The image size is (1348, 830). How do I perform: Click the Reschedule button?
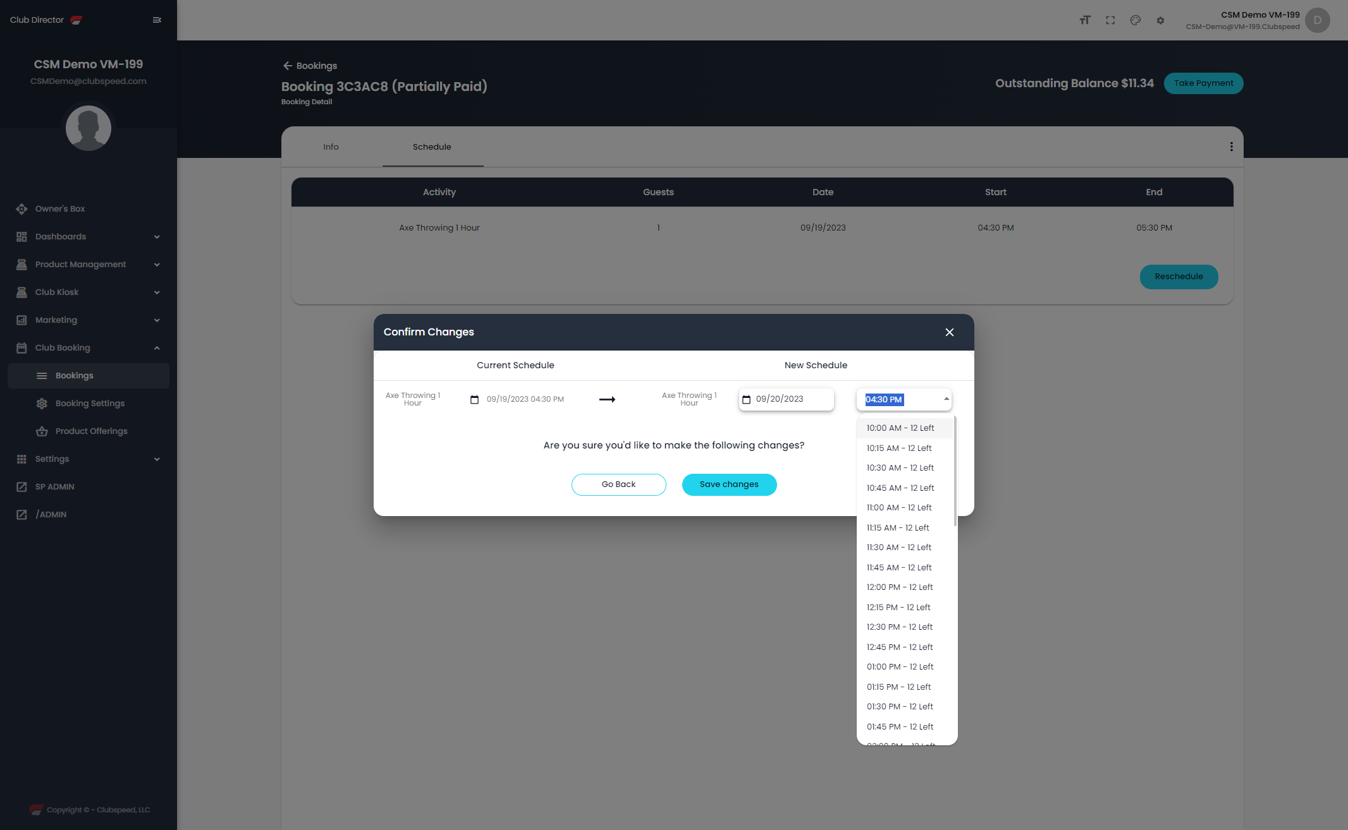(x=1179, y=277)
